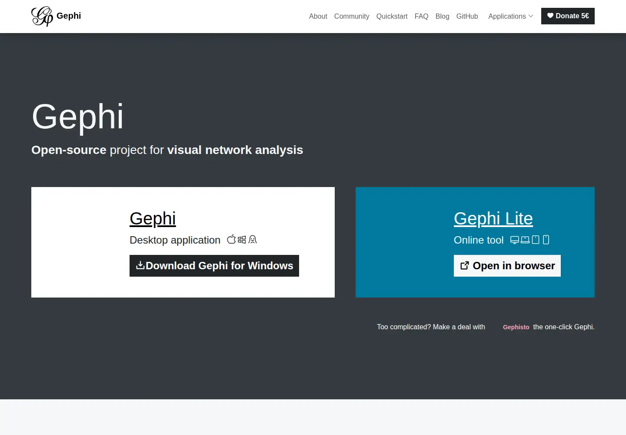Click 'the one-click Gephi.' text
The width and height of the screenshot is (626, 435).
pos(564,327)
